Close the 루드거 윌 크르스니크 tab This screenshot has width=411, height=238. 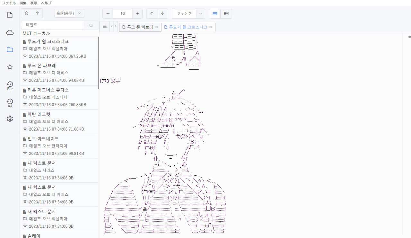click(211, 27)
